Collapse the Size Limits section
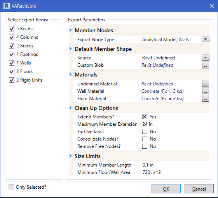The height and width of the screenshot is (198, 218). pos(71,156)
